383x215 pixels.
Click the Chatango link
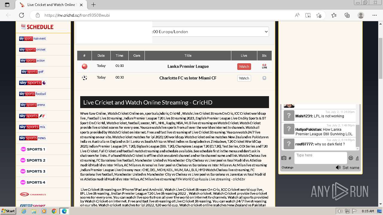coord(288,168)
